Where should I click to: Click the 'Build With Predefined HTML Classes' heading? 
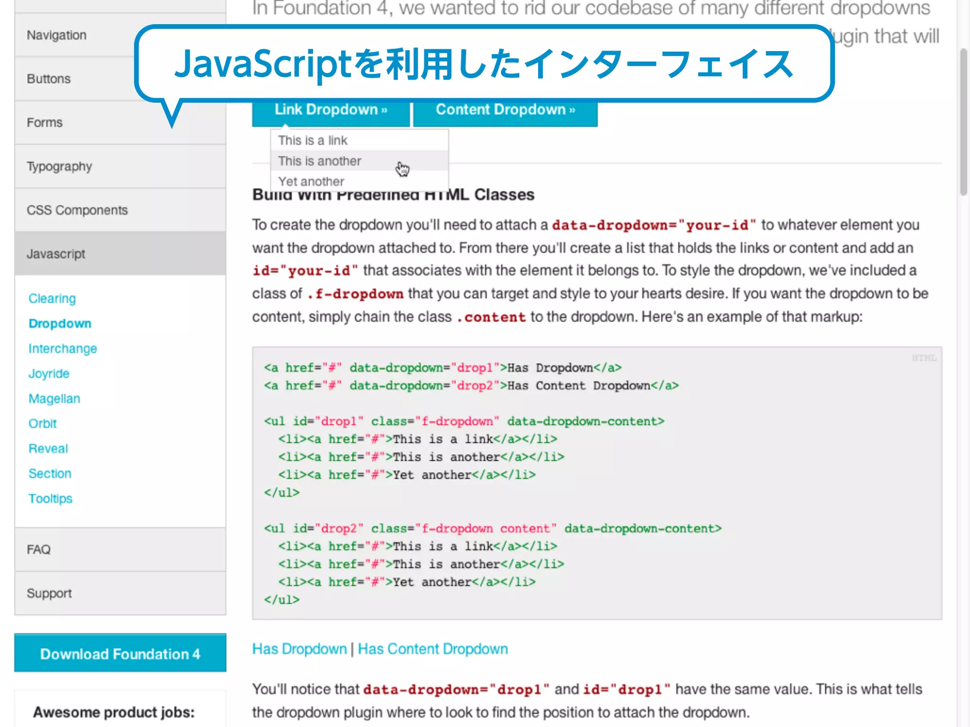tap(393, 195)
